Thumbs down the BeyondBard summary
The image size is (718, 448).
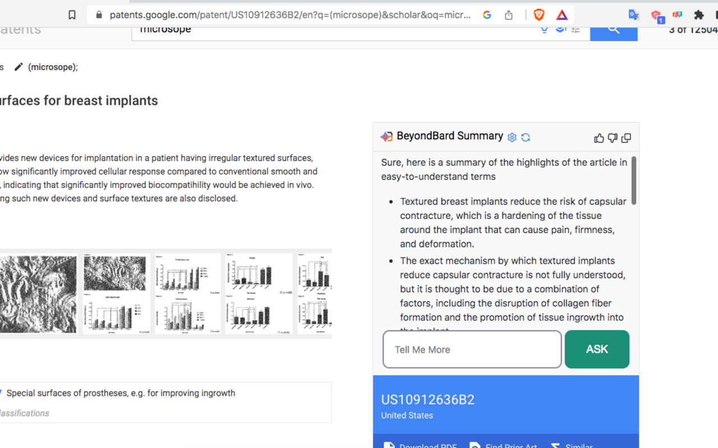point(612,137)
